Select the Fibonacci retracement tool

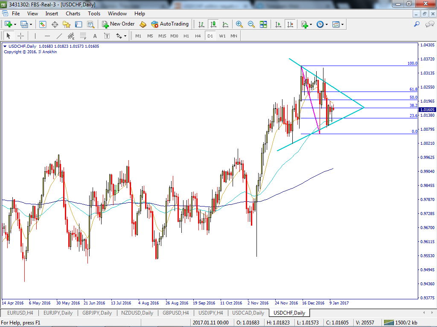(x=83, y=36)
